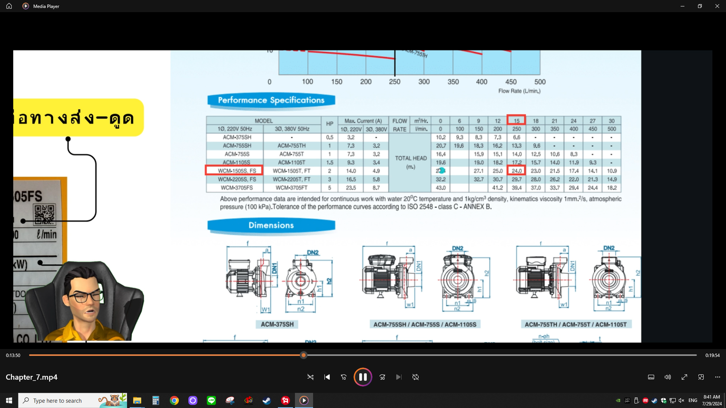
Task: Open subtitles and captions options
Action: [x=651, y=377]
